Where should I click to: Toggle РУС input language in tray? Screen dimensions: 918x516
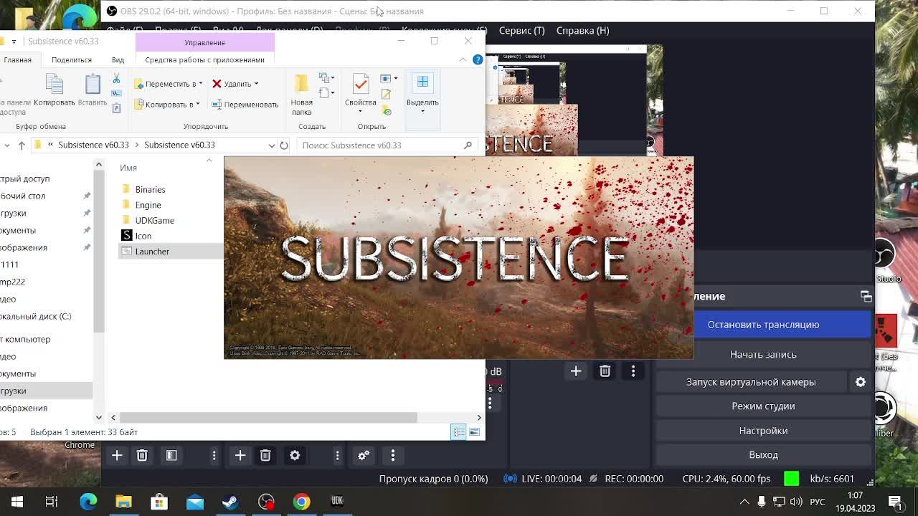coord(817,502)
